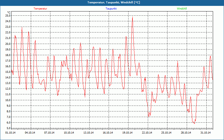The width and height of the screenshot is (224, 140).
Task: Click the 28.10.14 date label
Action: pos(186,133)
